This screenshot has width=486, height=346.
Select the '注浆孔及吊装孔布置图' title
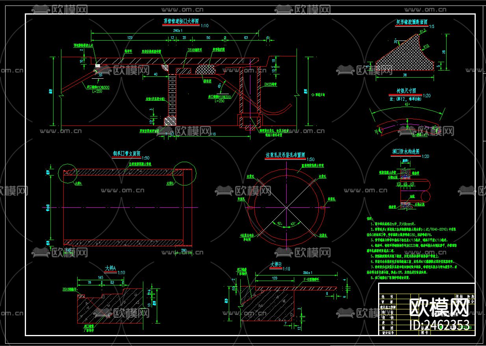(286, 155)
